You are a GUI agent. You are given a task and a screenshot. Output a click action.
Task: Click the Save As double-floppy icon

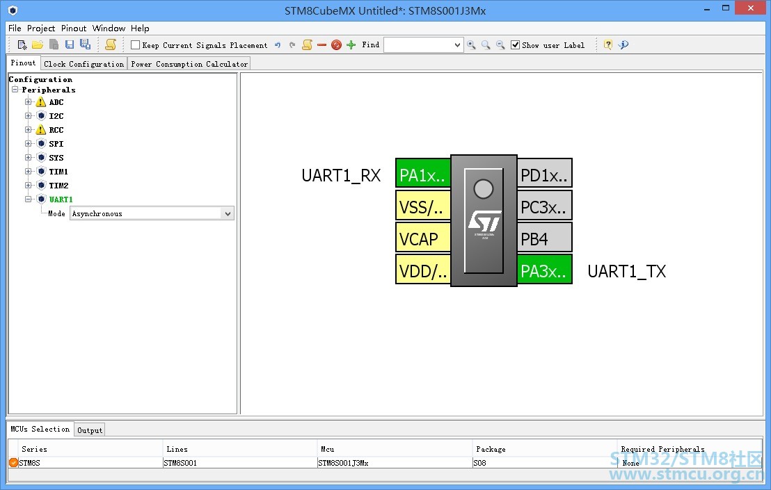85,44
